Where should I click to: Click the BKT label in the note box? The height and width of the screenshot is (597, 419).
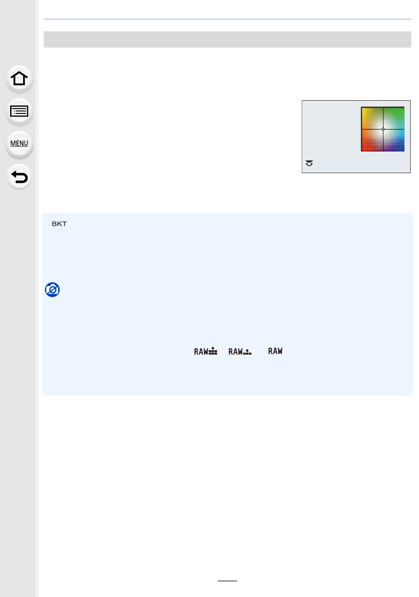click(x=59, y=224)
